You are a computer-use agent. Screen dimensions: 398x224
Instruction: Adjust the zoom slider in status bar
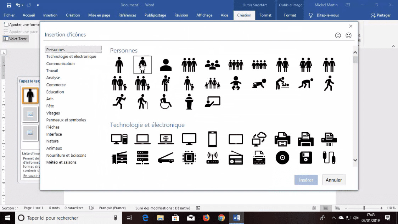coord(364,208)
